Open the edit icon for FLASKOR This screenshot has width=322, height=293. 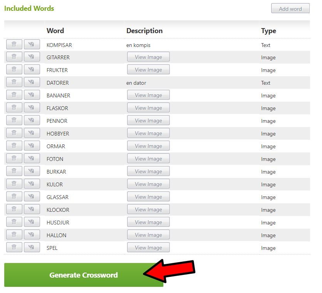(32, 108)
